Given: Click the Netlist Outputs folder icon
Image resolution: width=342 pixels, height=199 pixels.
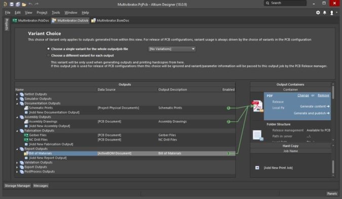Looking at the screenshot, I should click(x=22, y=94).
